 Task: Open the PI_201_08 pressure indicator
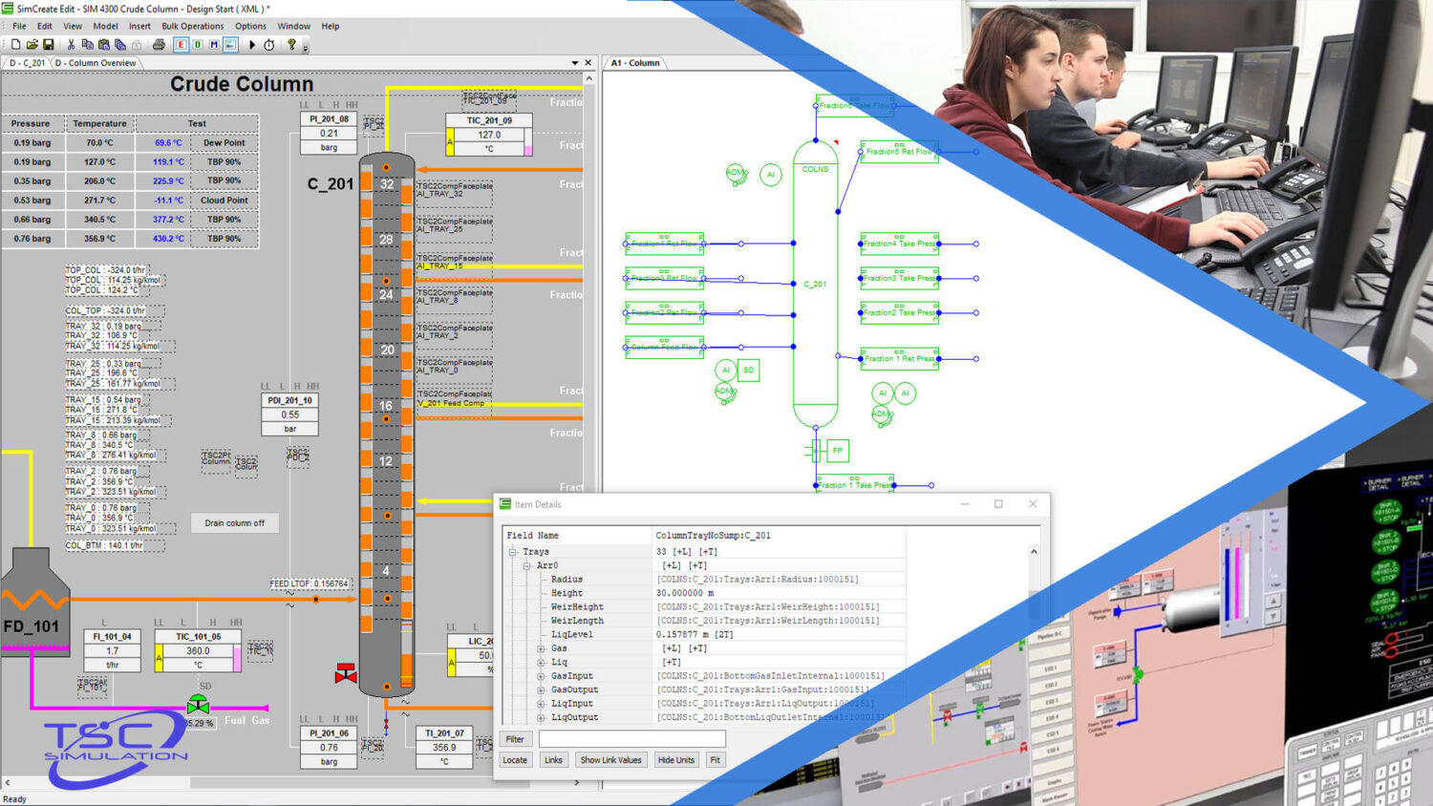[329, 133]
